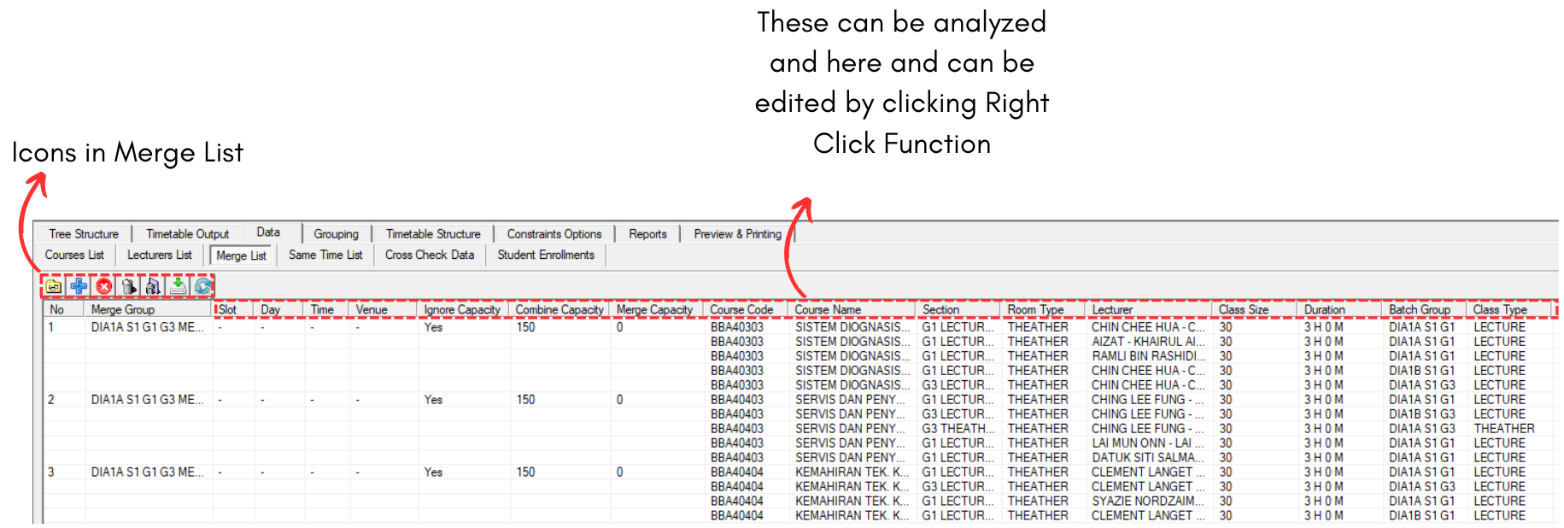Select the DATUK SITI SALMA lecturer cell
Image resolution: width=1564 pixels, height=528 pixels.
[x=1146, y=458]
